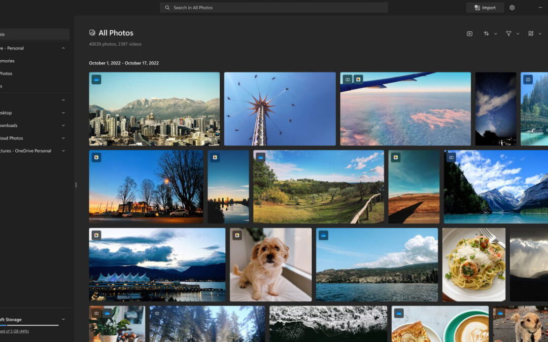Screen dimensions: 548x342
Task: Click the Microsoft Storage progress bar
Action: [x=28, y=324]
